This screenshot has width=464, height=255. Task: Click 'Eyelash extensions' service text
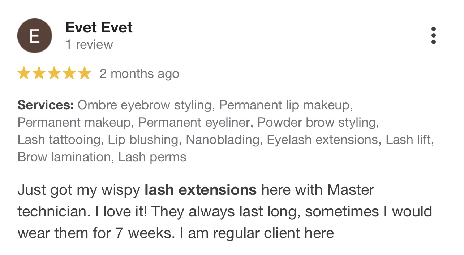pos(323,140)
